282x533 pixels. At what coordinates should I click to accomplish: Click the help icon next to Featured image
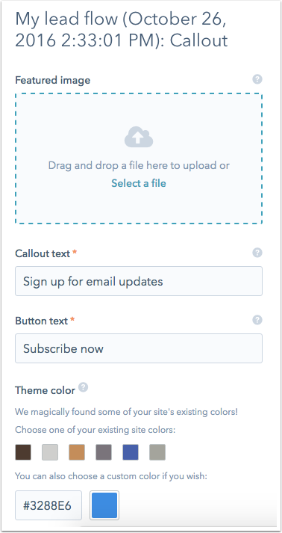pos(257,79)
